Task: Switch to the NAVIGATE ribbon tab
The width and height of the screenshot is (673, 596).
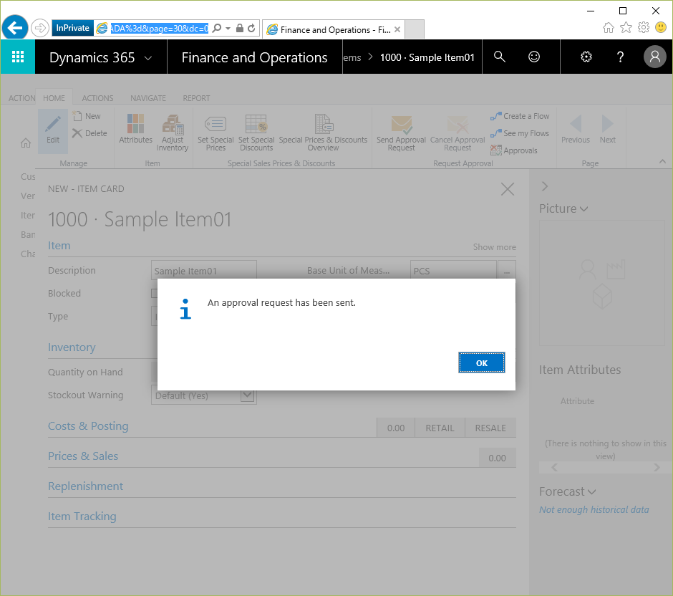Action: [x=148, y=98]
